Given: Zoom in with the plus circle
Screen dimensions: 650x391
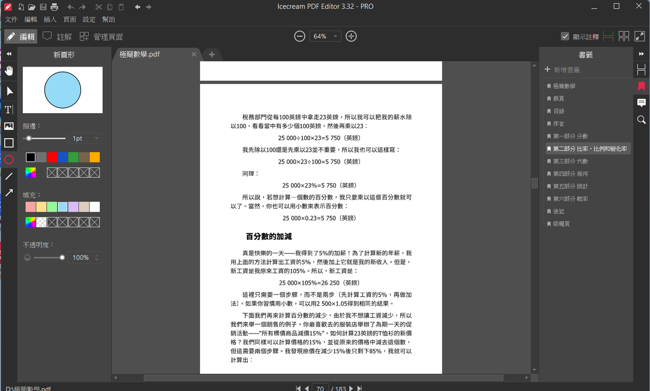Looking at the screenshot, I should [x=351, y=36].
